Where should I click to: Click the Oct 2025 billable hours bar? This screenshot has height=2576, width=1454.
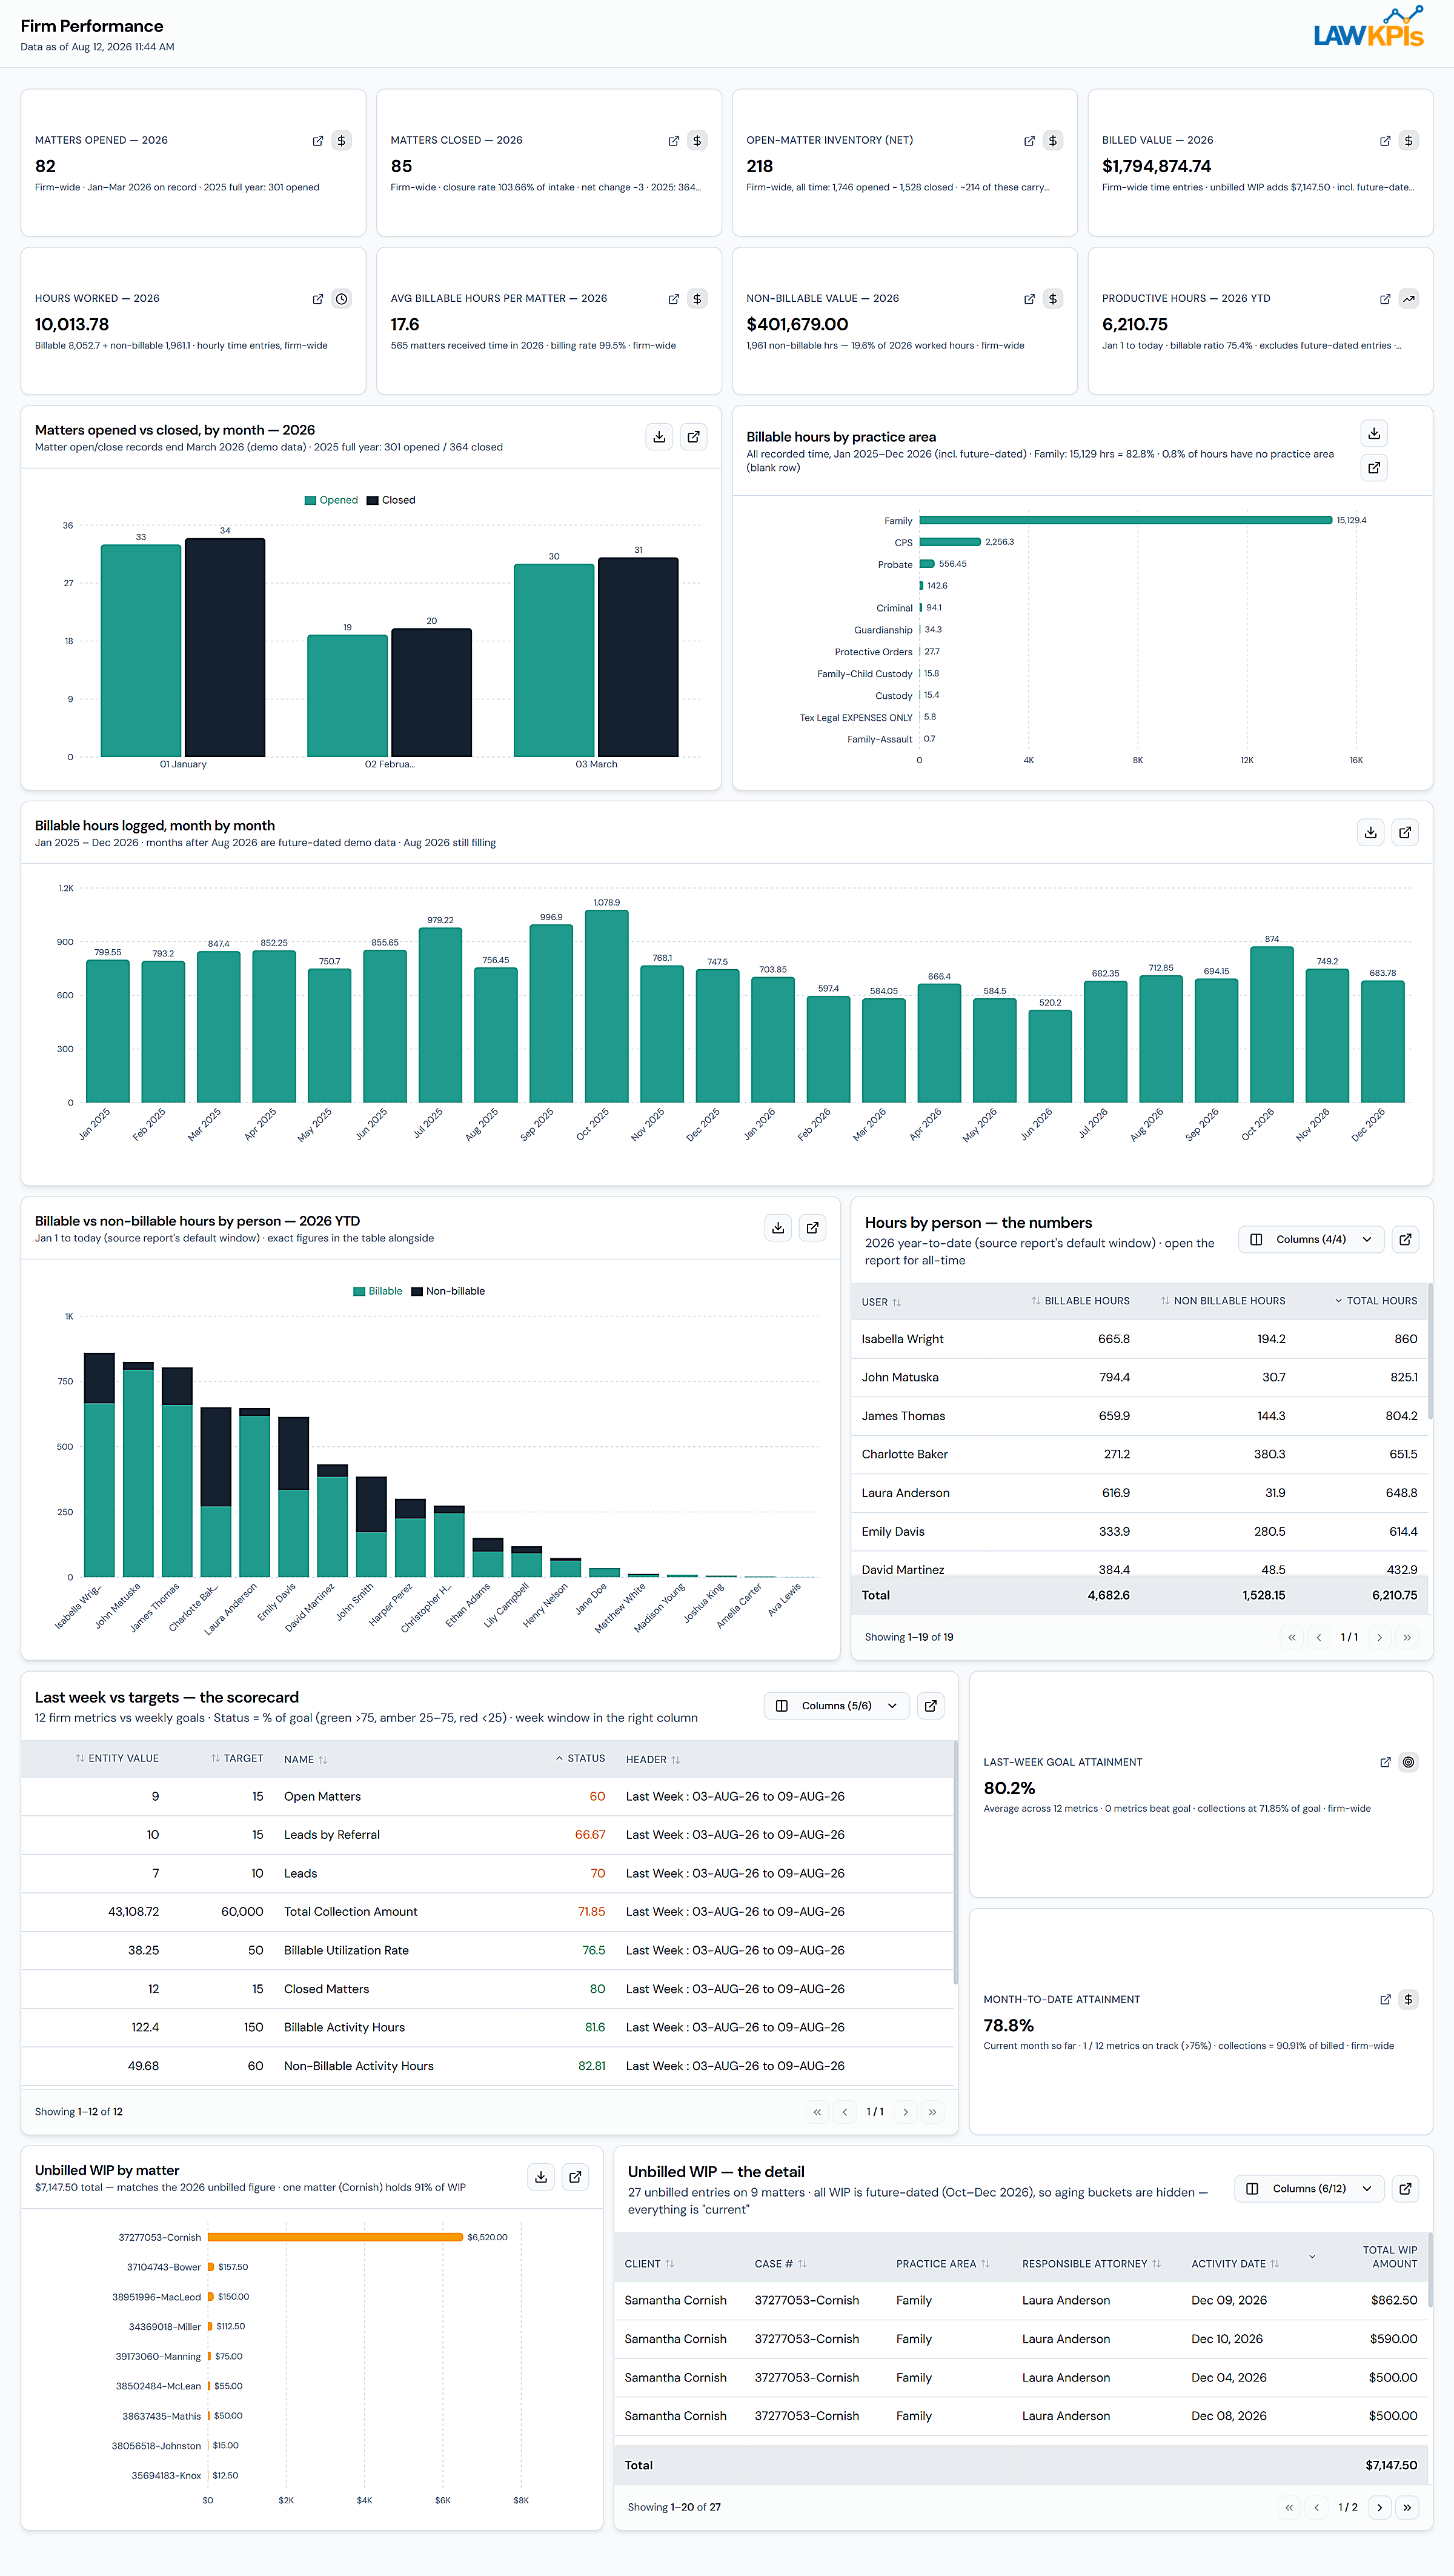click(606, 1006)
